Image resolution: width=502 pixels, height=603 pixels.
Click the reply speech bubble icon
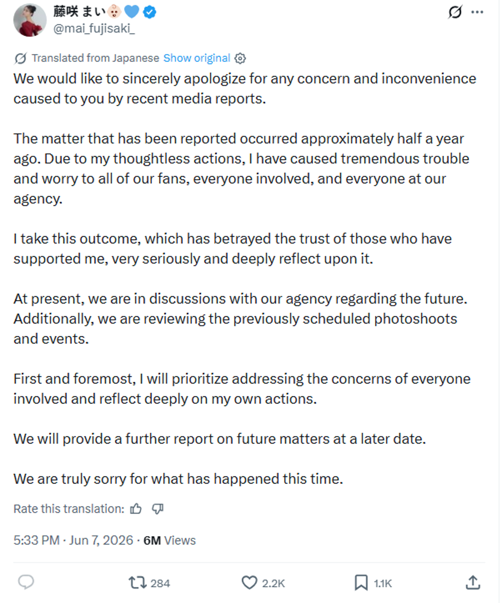[x=26, y=582]
